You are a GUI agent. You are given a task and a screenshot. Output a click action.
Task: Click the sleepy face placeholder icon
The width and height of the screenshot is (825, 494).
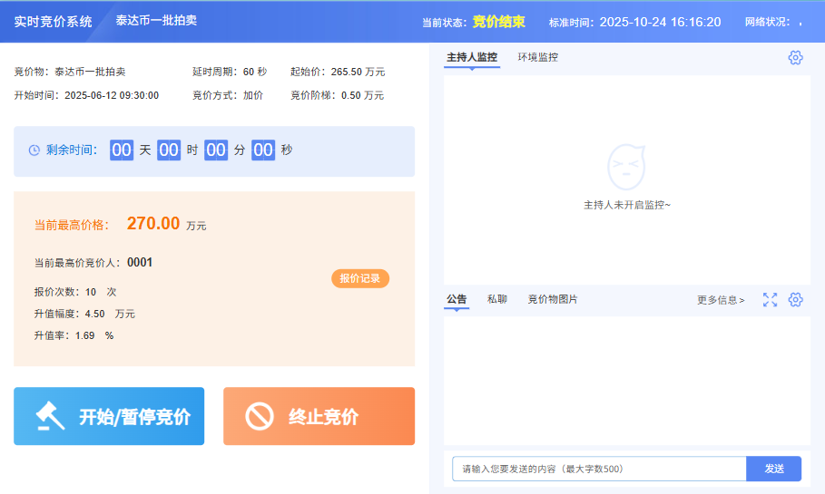click(626, 167)
